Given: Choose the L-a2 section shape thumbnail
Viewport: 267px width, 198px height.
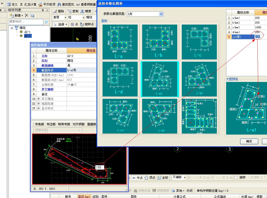Looking at the screenshot, I should point(199,116).
